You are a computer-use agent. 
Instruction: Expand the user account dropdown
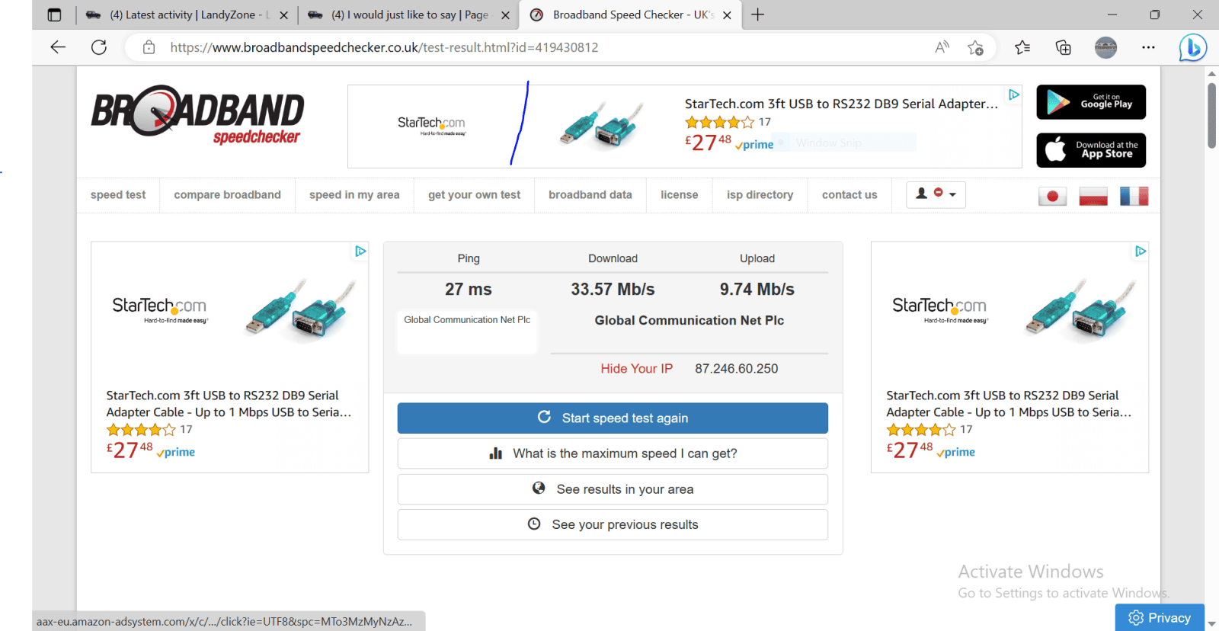[x=936, y=194]
